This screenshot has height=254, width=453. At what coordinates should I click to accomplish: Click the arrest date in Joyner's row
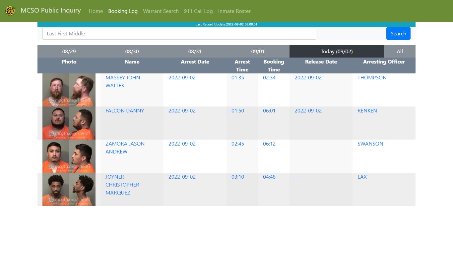click(x=182, y=177)
